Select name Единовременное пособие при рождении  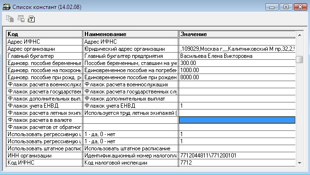(130, 77)
